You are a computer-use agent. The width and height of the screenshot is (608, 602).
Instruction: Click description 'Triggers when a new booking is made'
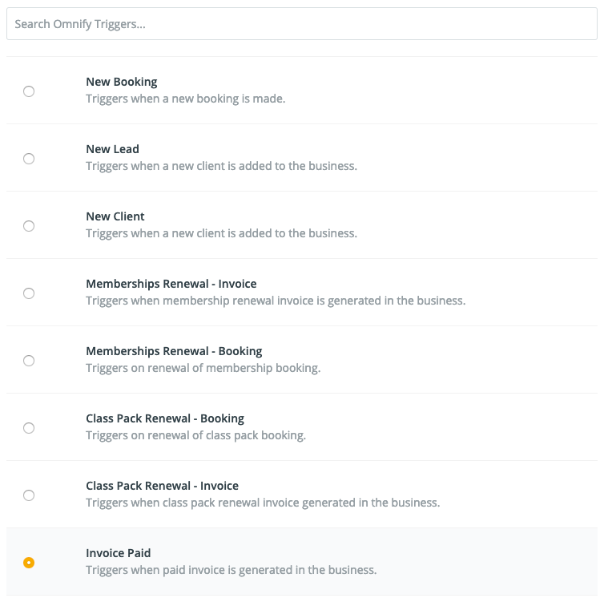185,99
